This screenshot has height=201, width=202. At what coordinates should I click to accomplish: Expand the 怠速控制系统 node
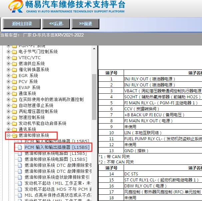8,117
